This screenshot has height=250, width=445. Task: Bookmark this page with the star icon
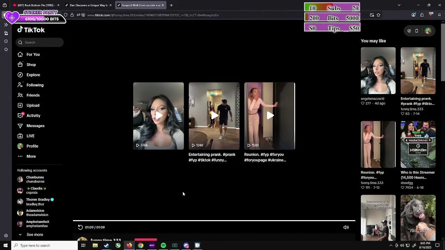379,15
